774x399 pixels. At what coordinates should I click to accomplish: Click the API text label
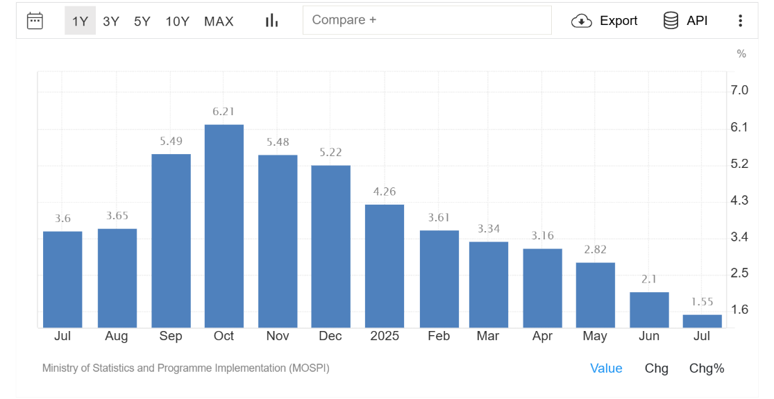[x=697, y=21]
